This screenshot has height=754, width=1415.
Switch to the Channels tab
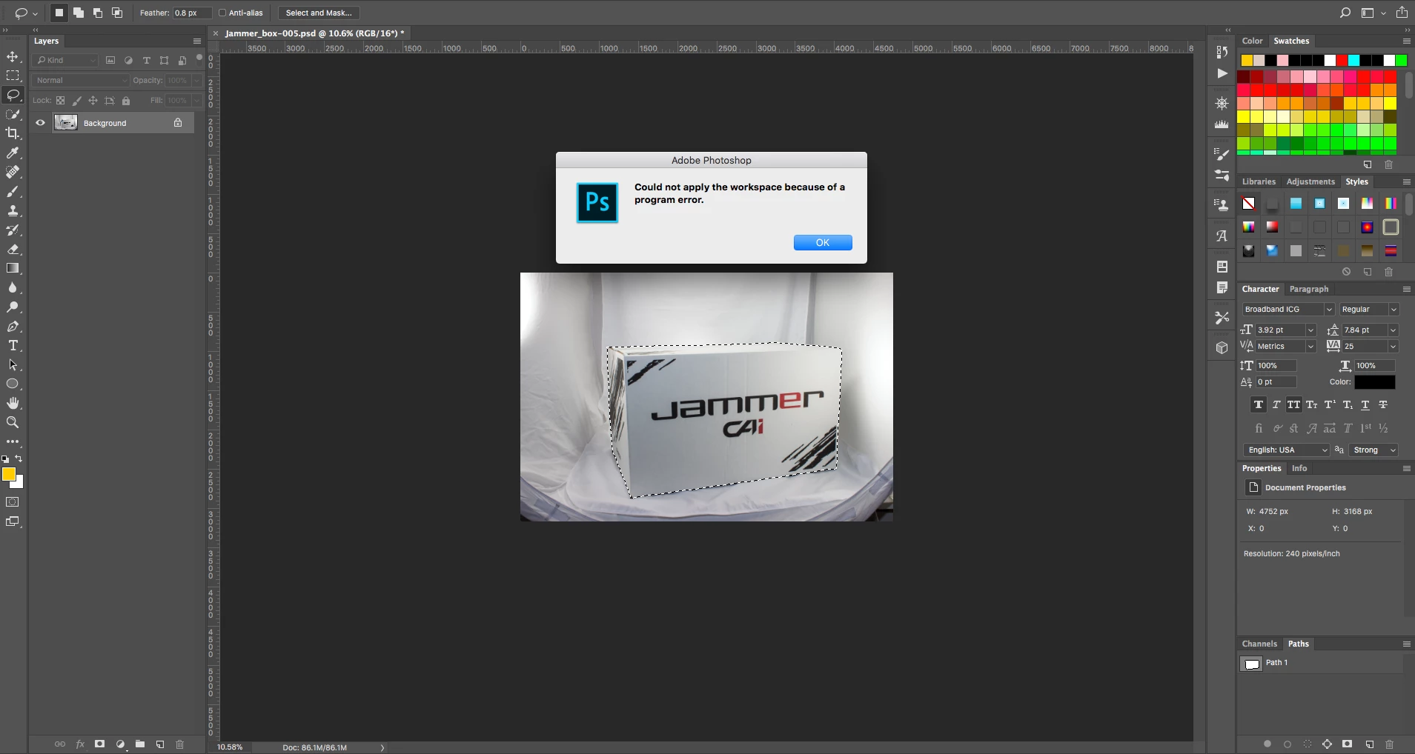pyautogui.click(x=1259, y=644)
